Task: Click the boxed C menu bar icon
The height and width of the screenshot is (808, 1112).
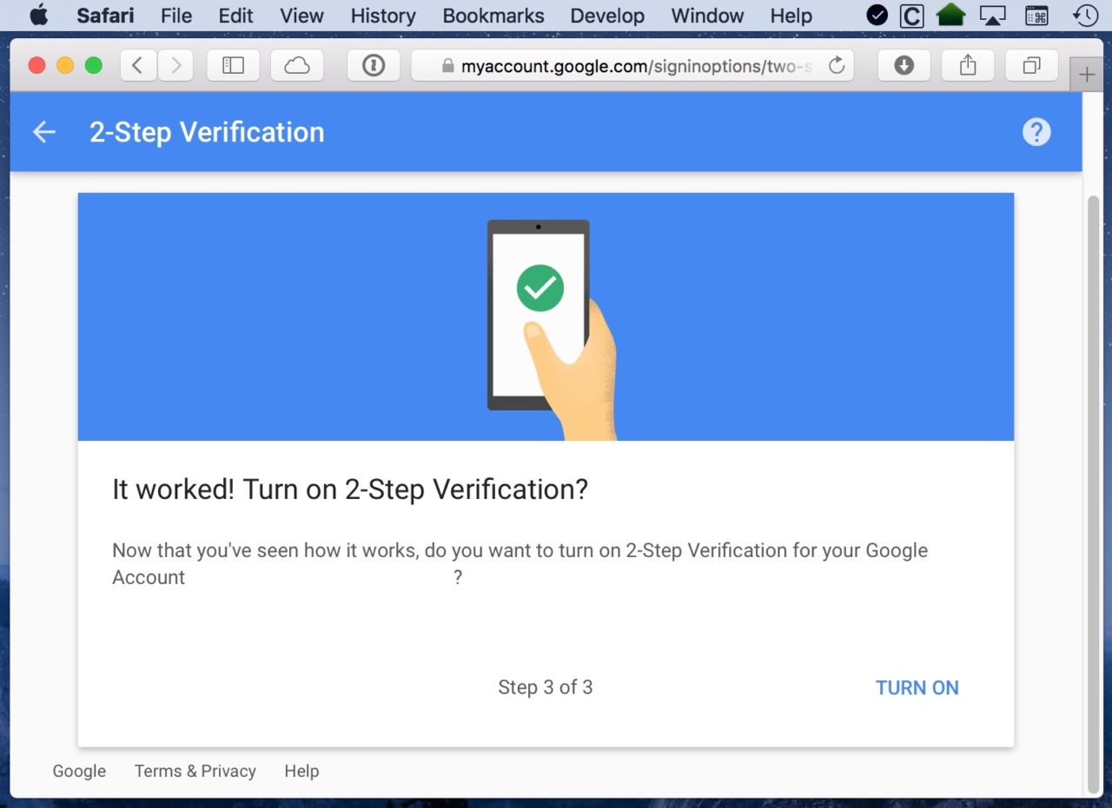Action: 911,16
